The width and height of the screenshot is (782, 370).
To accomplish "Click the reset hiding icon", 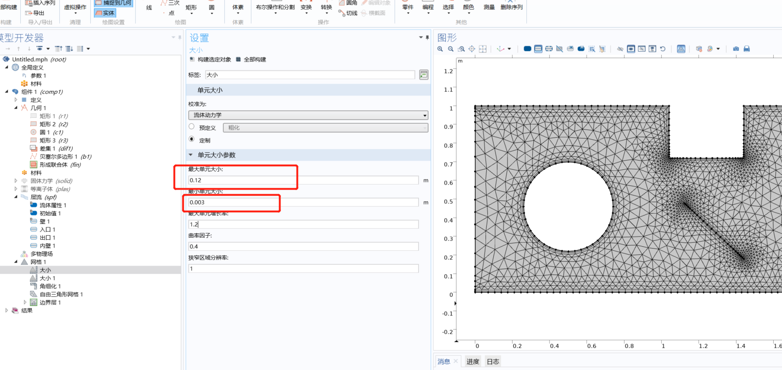I will click(x=663, y=49).
